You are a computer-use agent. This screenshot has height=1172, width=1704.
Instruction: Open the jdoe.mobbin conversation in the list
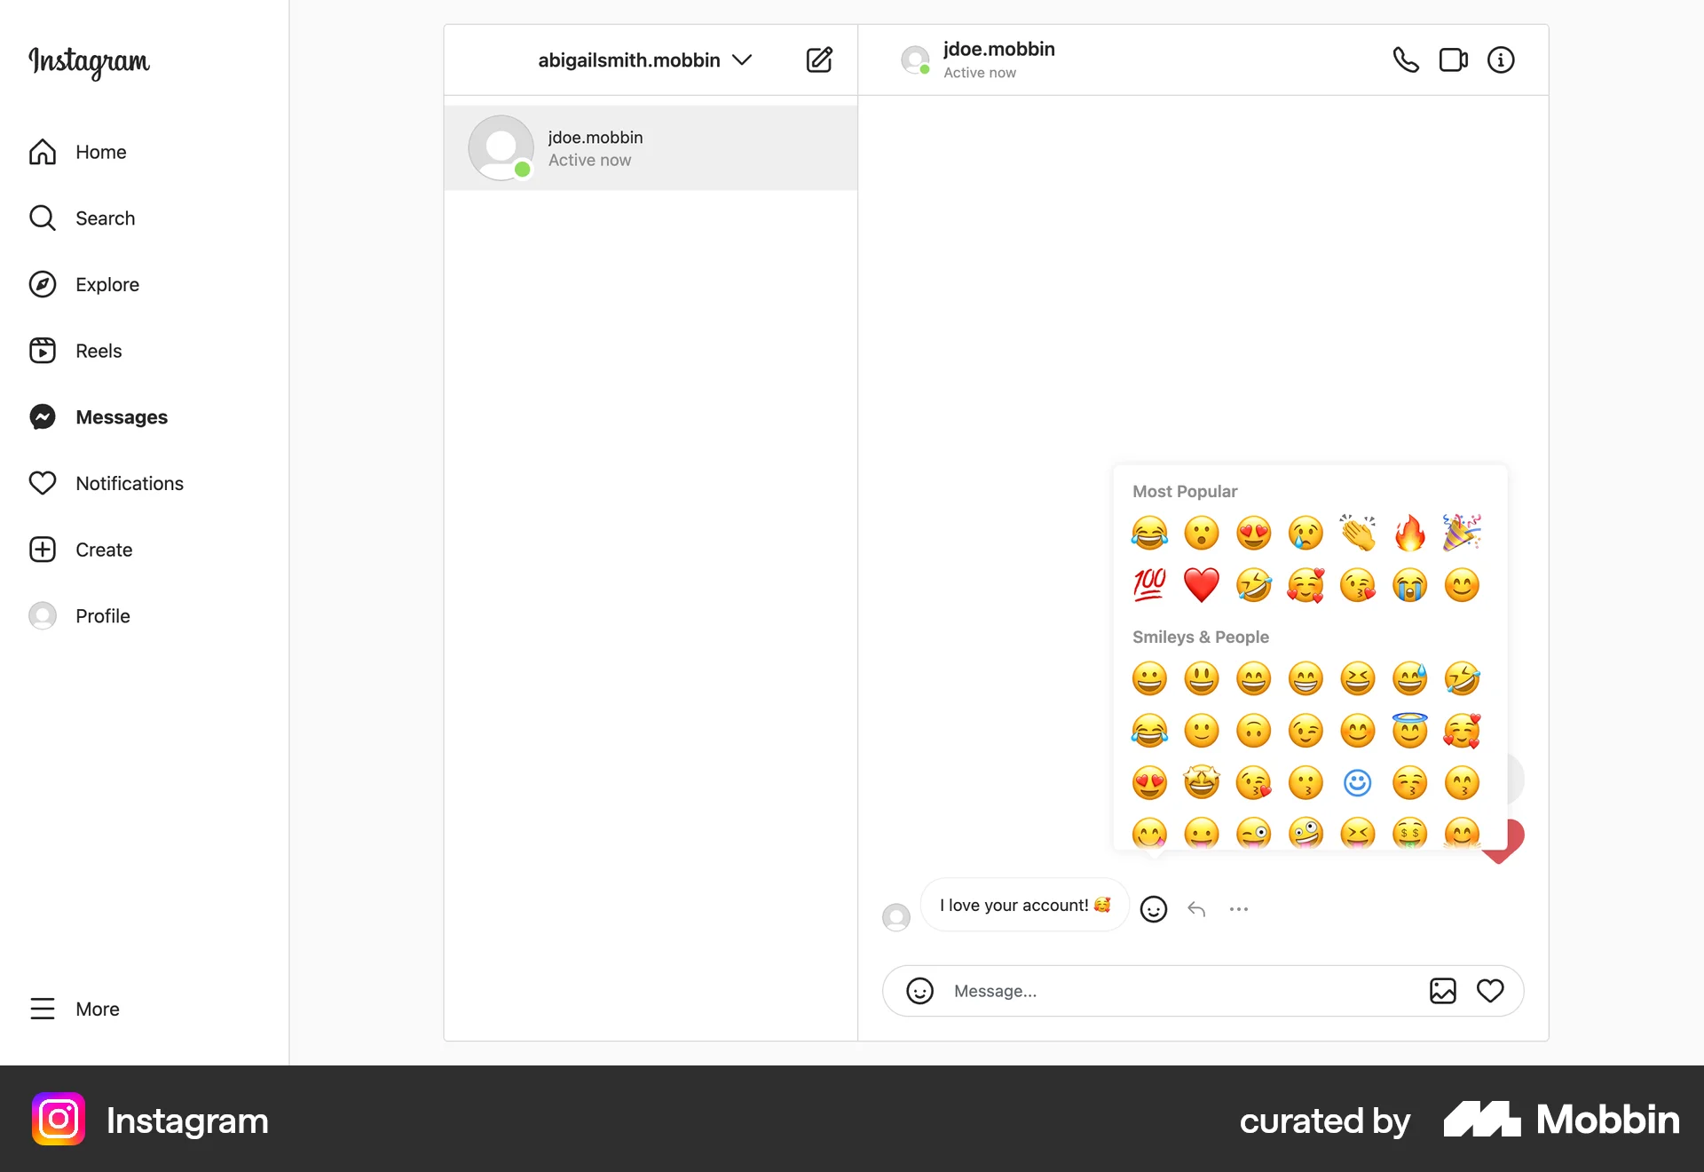click(651, 148)
